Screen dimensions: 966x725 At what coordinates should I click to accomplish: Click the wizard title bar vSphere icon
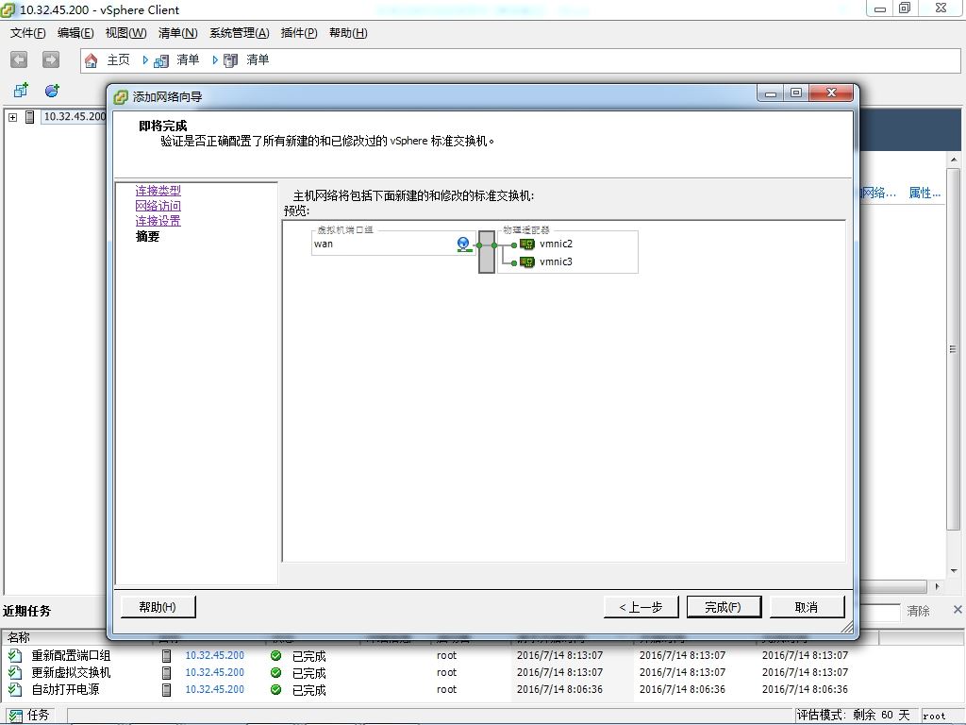[121, 97]
